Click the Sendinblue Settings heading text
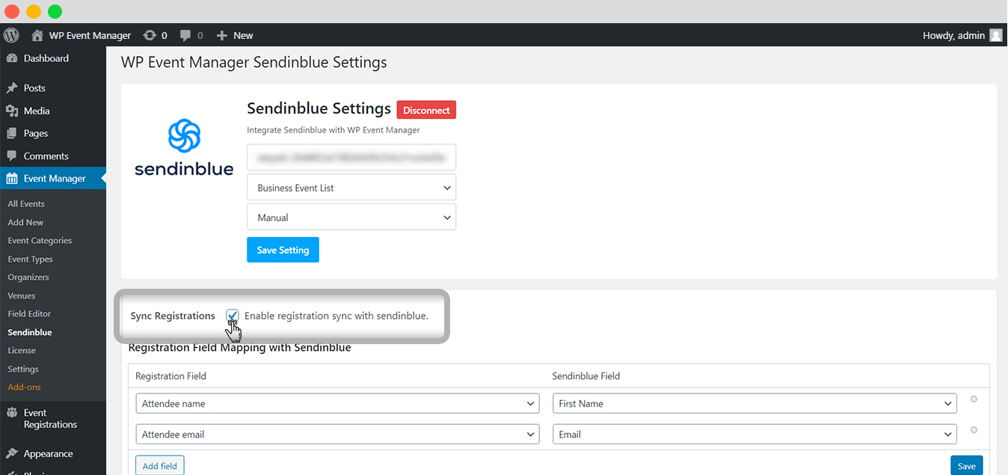 coord(319,109)
